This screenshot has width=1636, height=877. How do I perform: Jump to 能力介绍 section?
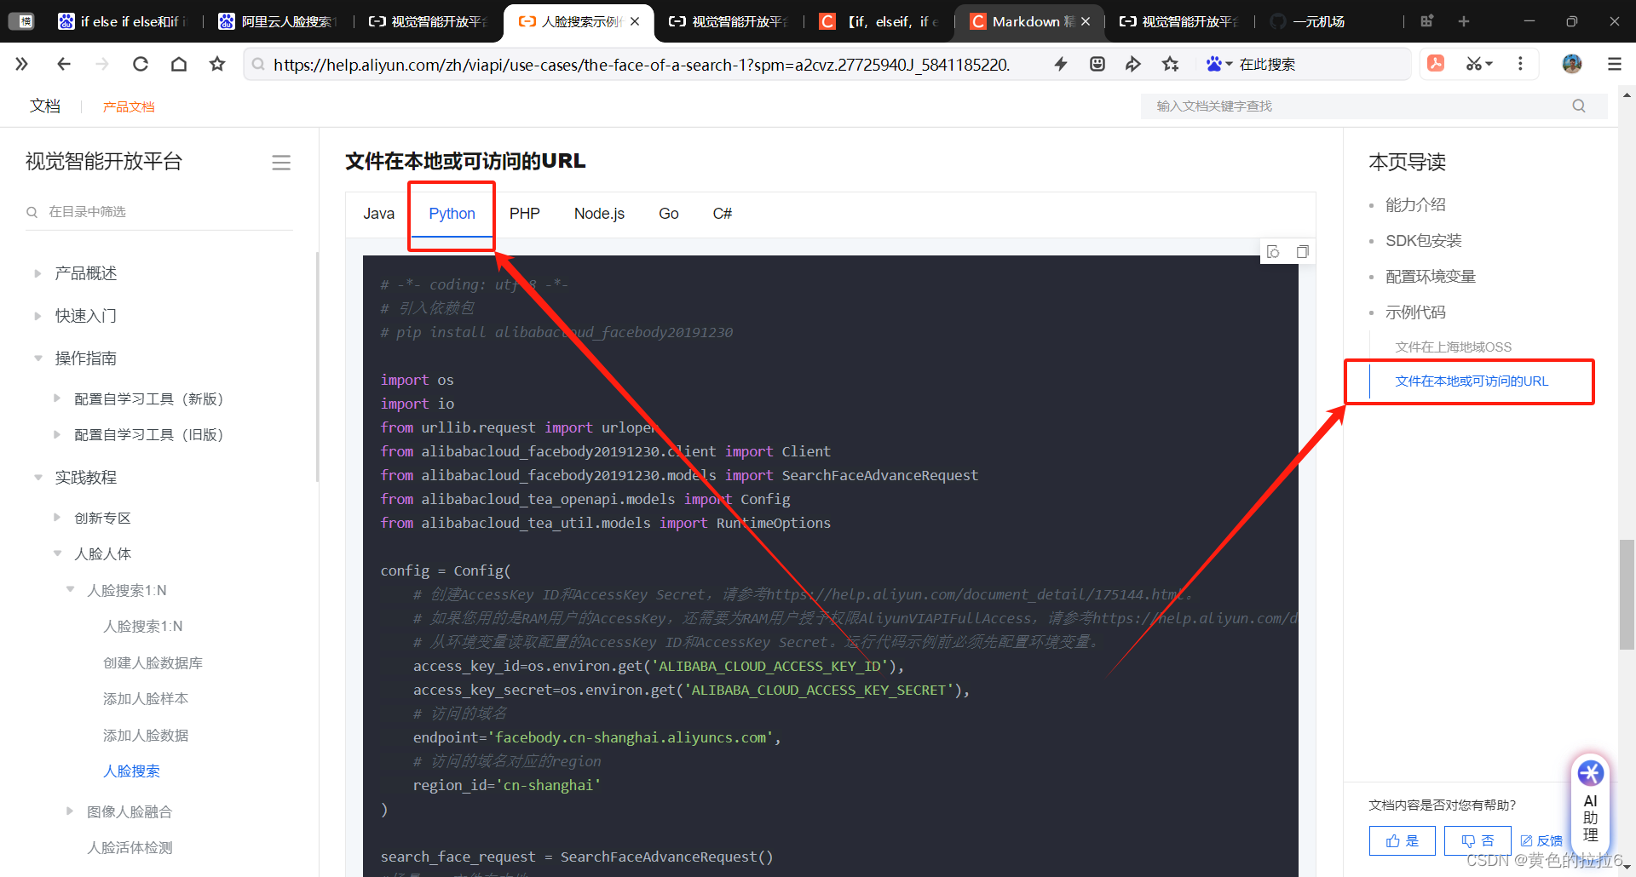point(1415,204)
